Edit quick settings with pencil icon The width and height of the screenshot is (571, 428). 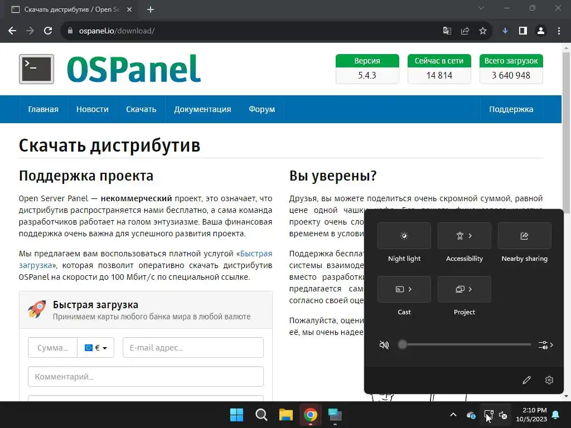click(x=526, y=380)
